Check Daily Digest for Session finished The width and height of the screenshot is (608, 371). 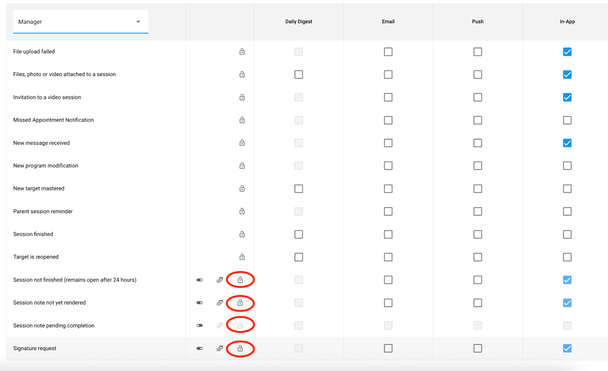(x=299, y=234)
